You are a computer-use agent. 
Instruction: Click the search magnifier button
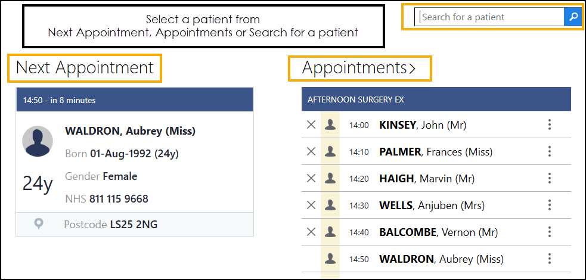click(x=573, y=17)
